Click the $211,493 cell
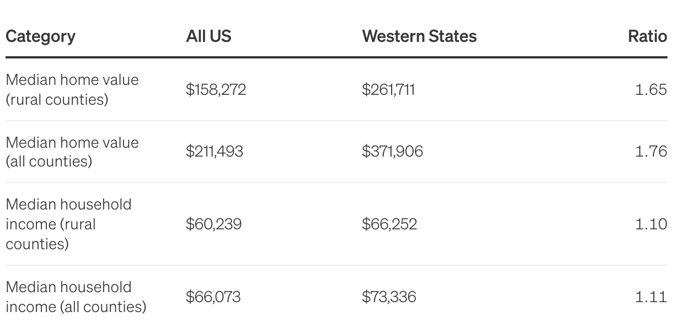 tap(214, 152)
